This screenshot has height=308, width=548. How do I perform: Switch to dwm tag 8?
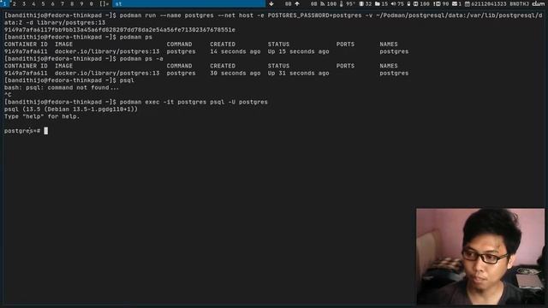point(72,3)
